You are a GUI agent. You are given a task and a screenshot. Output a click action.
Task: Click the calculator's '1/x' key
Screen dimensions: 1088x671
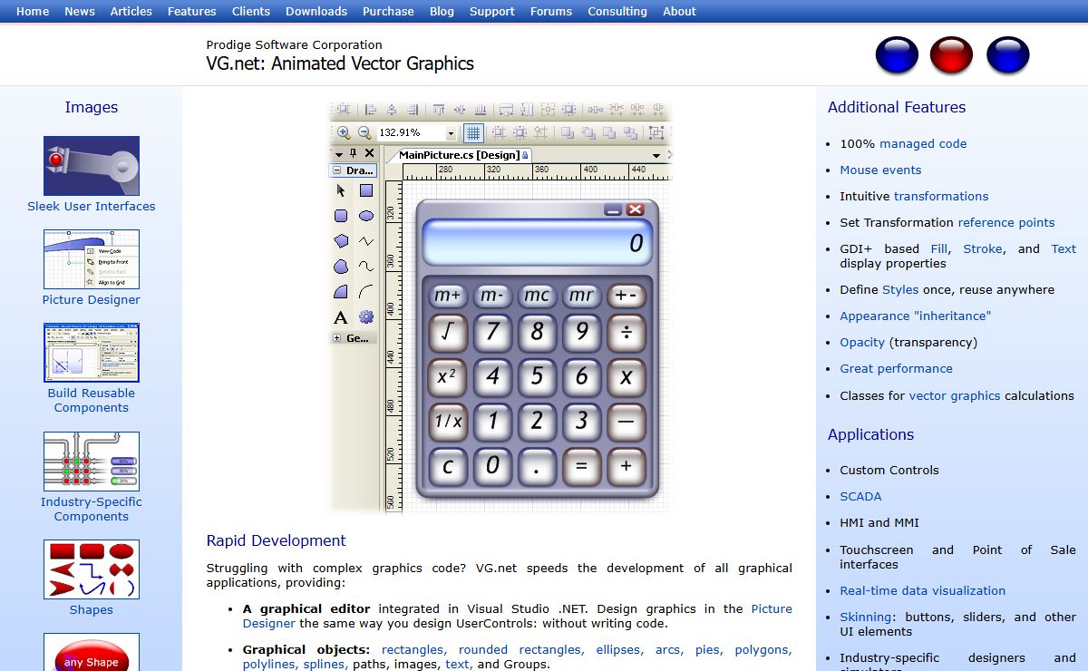(448, 422)
